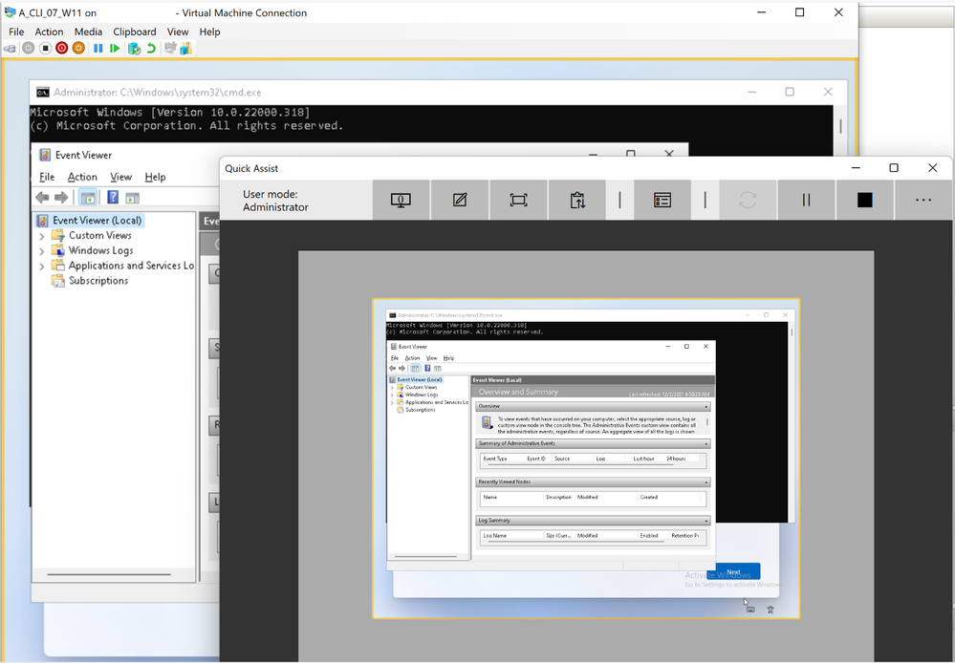Image resolution: width=955 pixels, height=663 pixels.
Task: Go forward in Event Viewer toolbar
Action: click(61, 197)
